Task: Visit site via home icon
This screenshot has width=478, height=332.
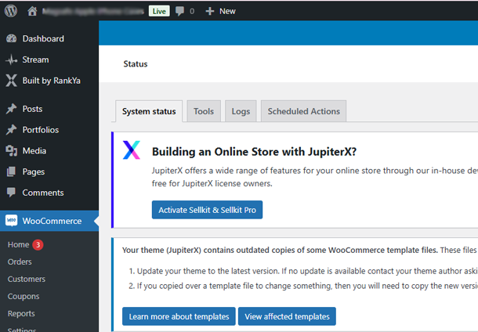Action: point(32,11)
